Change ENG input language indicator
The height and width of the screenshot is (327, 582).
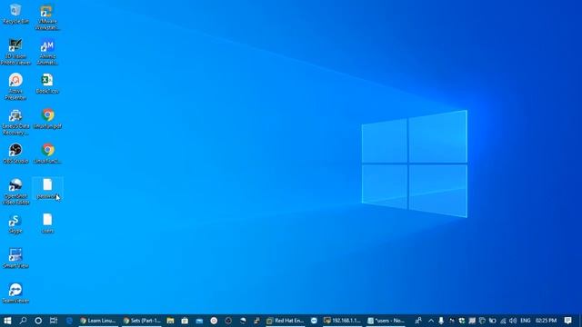(x=526, y=321)
